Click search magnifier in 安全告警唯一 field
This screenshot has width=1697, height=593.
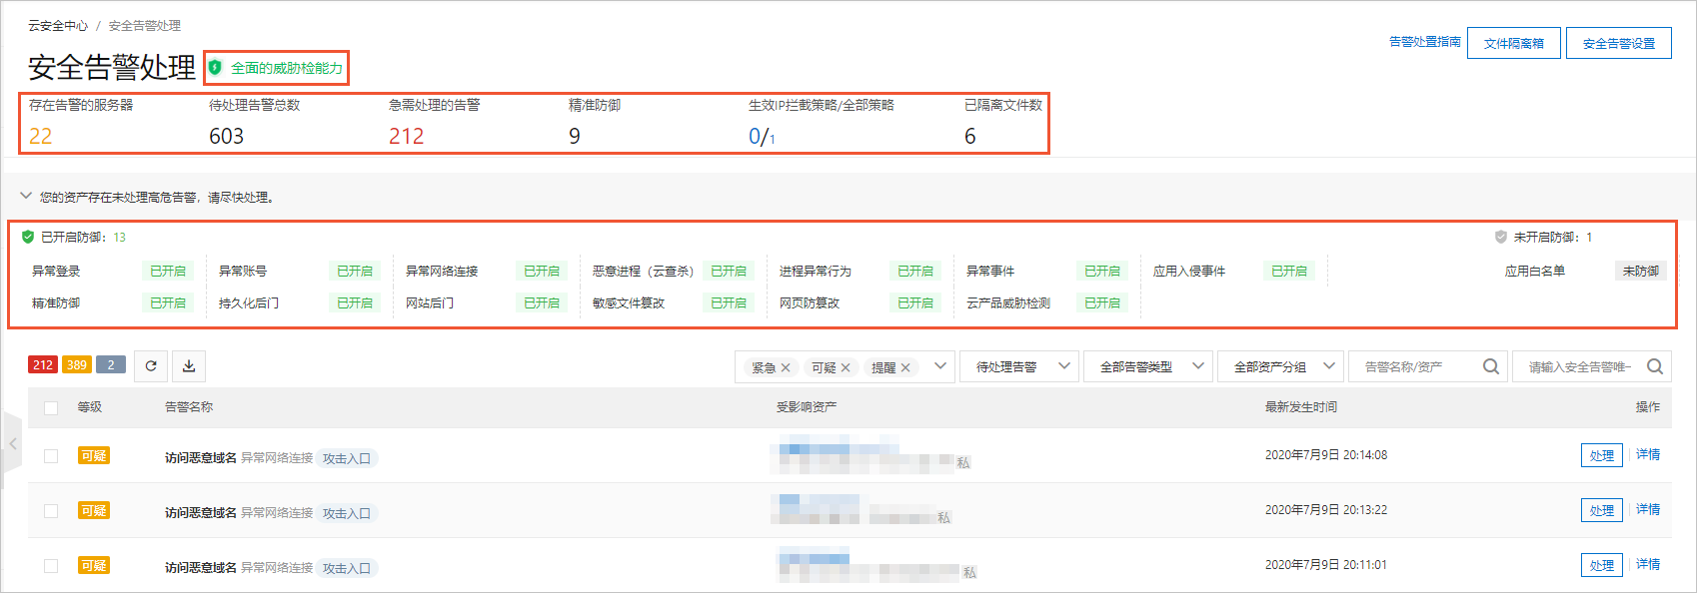point(1654,366)
